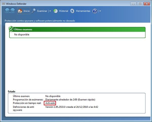Select 'No disponible' text under green banner

click(x=22, y=35)
